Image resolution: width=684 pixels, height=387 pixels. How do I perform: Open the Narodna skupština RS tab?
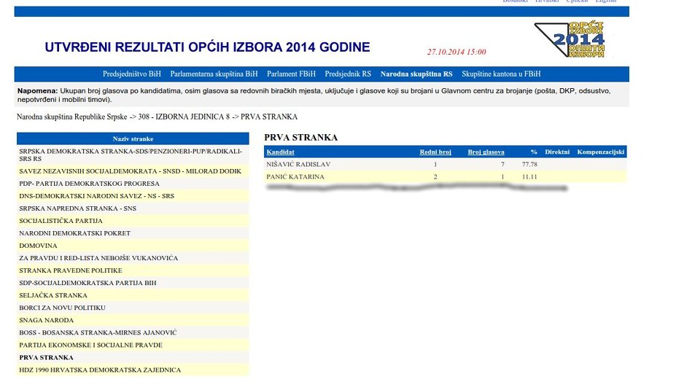tap(416, 74)
